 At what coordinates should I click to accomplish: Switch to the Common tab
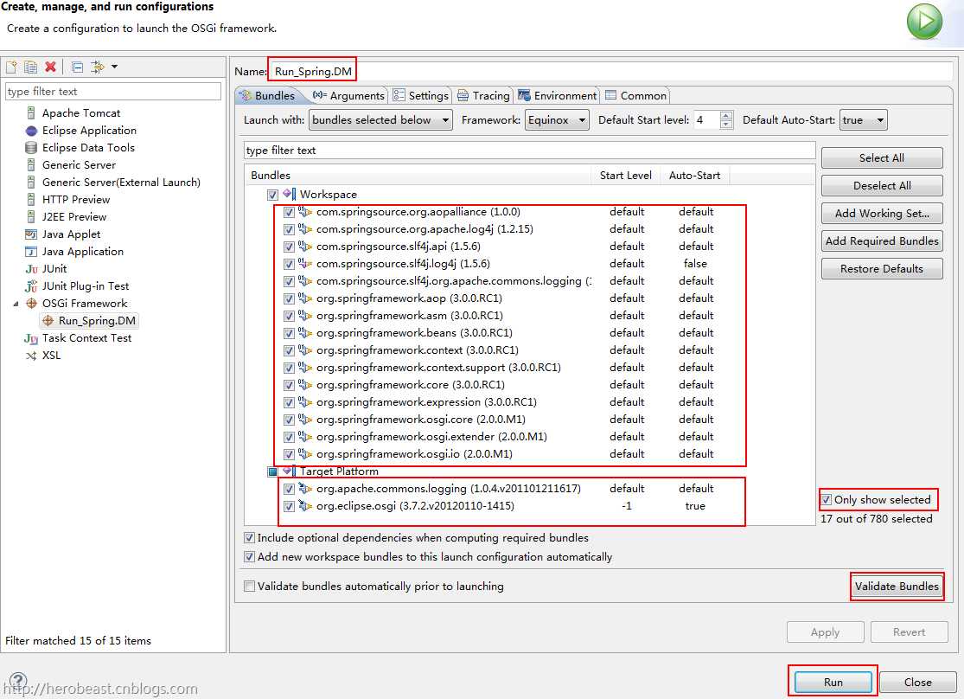point(636,95)
